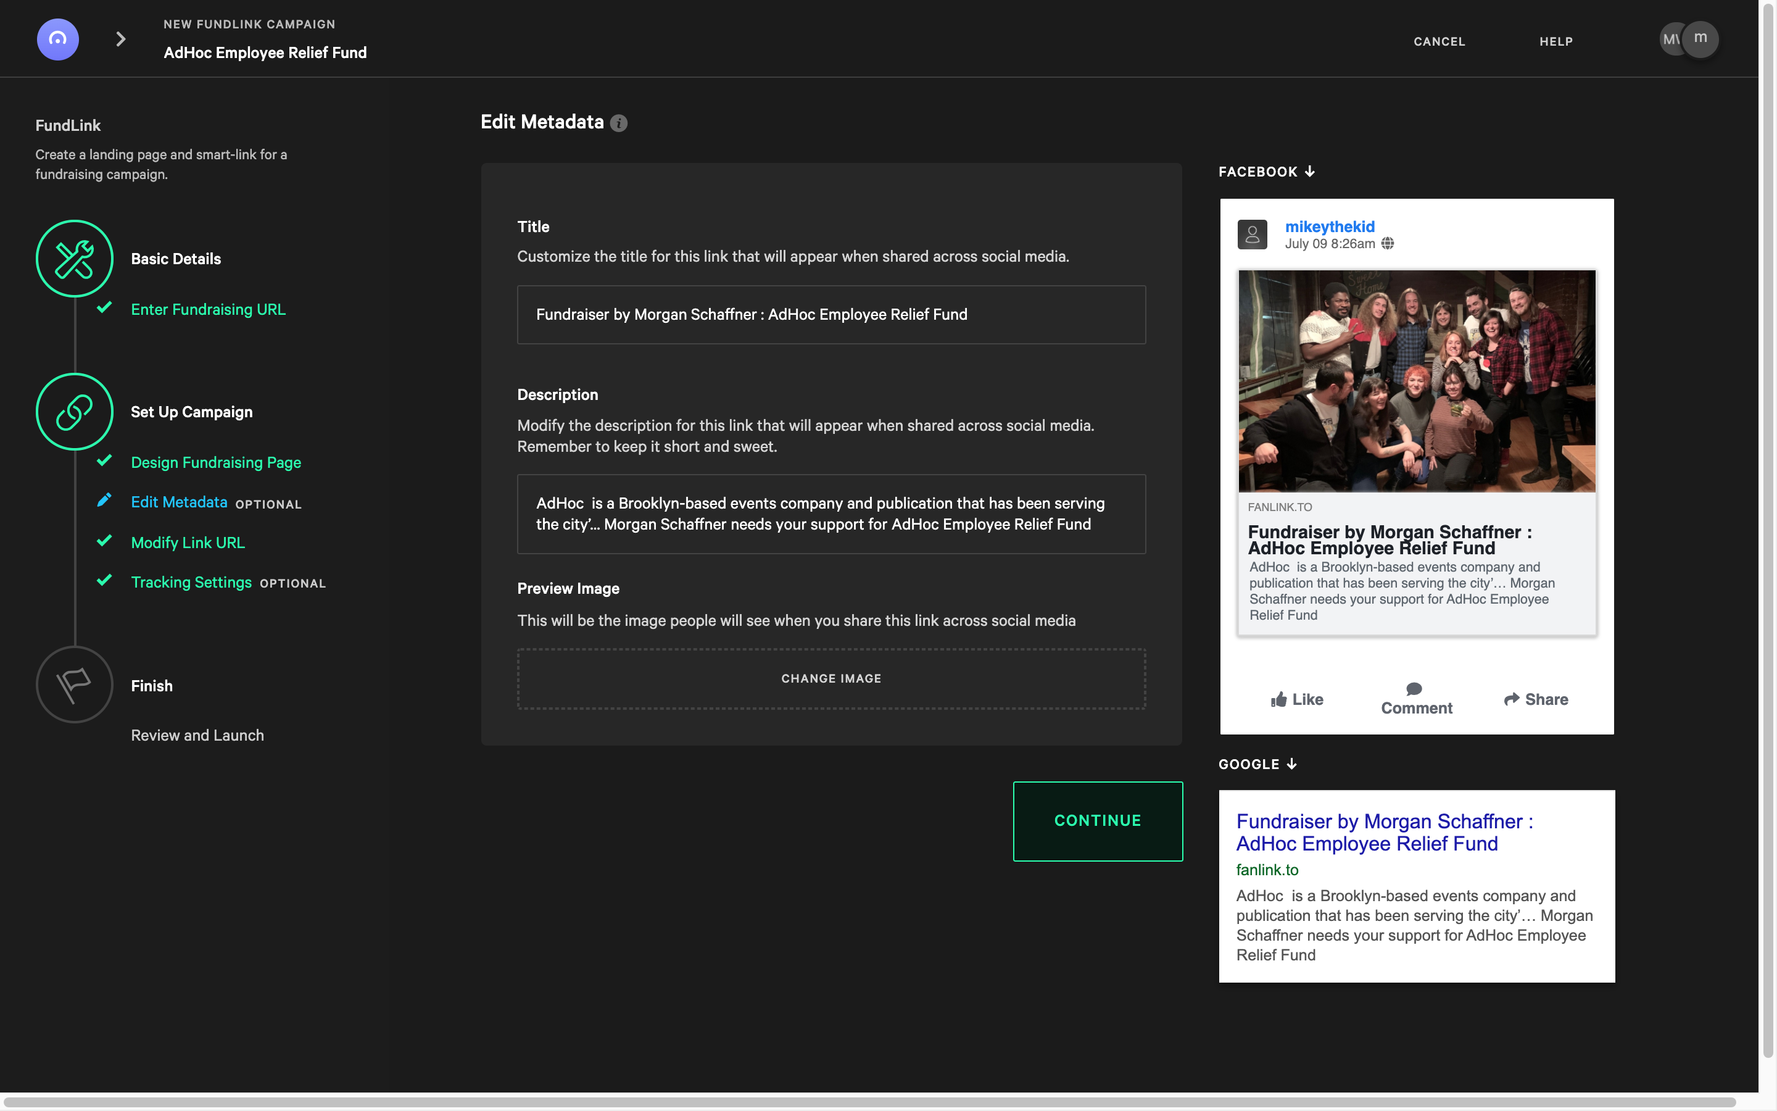This screenshot has width=1777, height=1111.
Task: Open the Tracking Settings step
Action: tap(191, 582)
